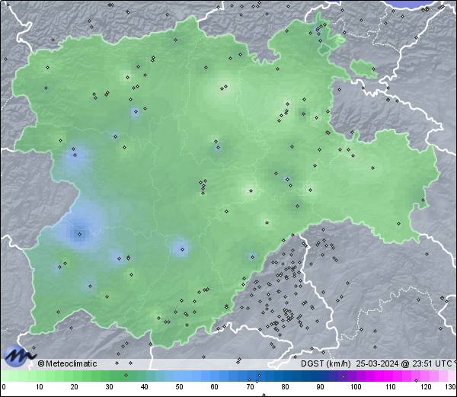Click scale label 120
The width and height of the screenshot is (457, 397).
tap(426, 386)
